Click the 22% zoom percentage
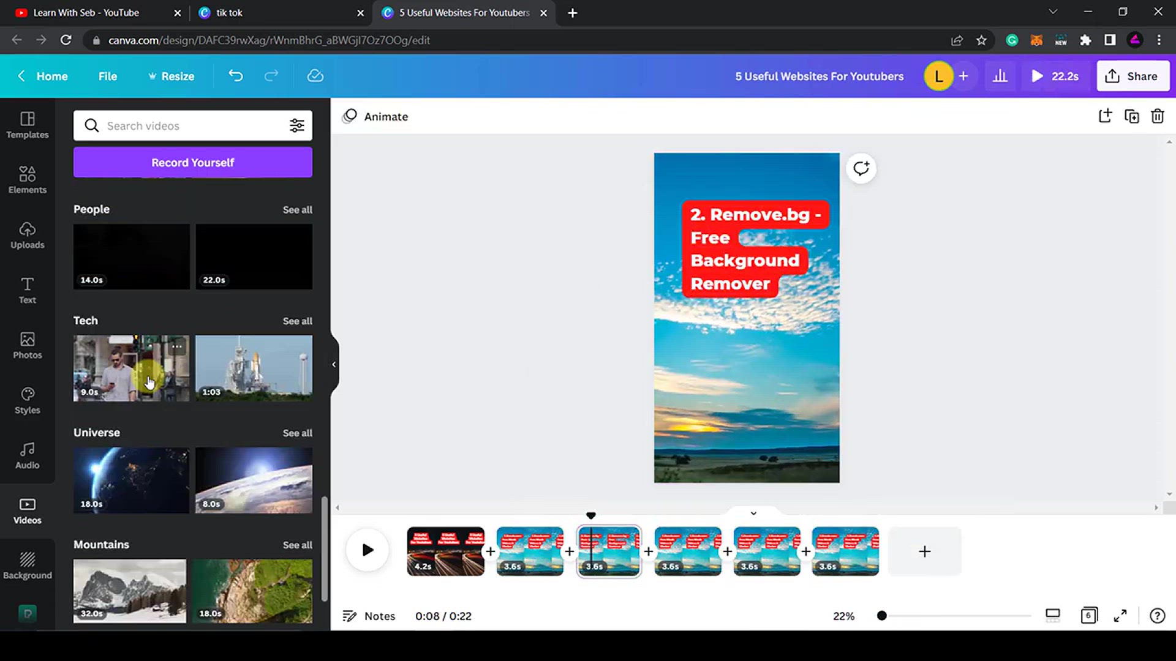The width and height of the screenshot is (1176, 661). coord(843,616)
